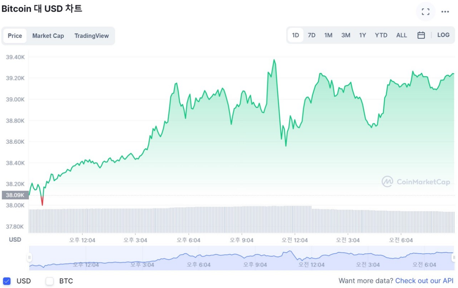Open the three-dot more options menu
This screenshot has height=288, width=458.
point(445,12)
